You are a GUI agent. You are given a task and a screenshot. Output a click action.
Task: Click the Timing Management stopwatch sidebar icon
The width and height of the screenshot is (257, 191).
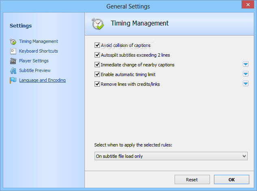pyautogui.click(x=13, y=42)
